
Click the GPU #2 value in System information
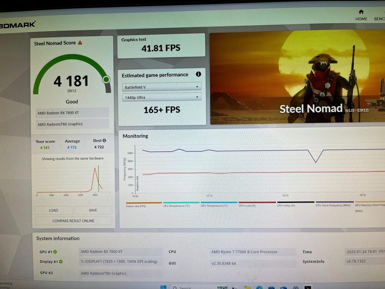pyautogui.click(x=121, y=273)
